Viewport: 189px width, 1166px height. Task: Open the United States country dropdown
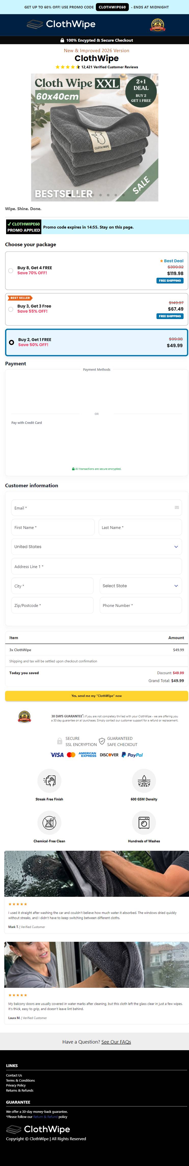point(96,546)
